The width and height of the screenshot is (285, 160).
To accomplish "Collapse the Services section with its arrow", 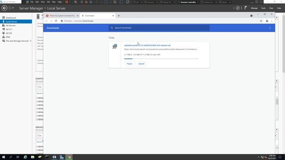I will pos(277,129).
